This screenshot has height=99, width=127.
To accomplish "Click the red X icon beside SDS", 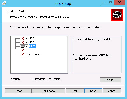I will point(23,42).
